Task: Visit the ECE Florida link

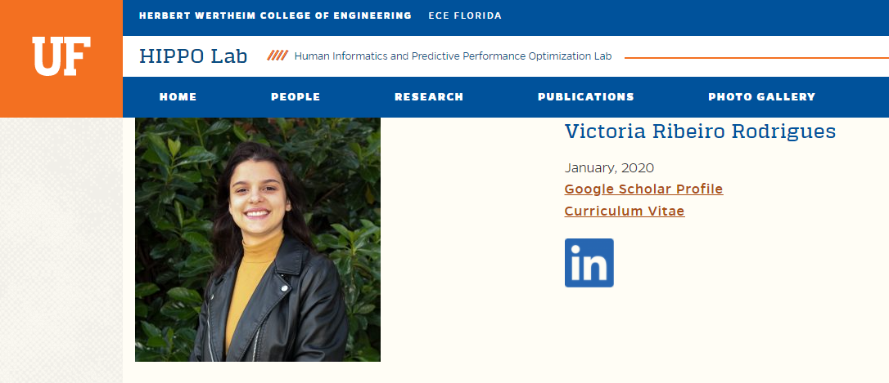Action: click(465, 16)
